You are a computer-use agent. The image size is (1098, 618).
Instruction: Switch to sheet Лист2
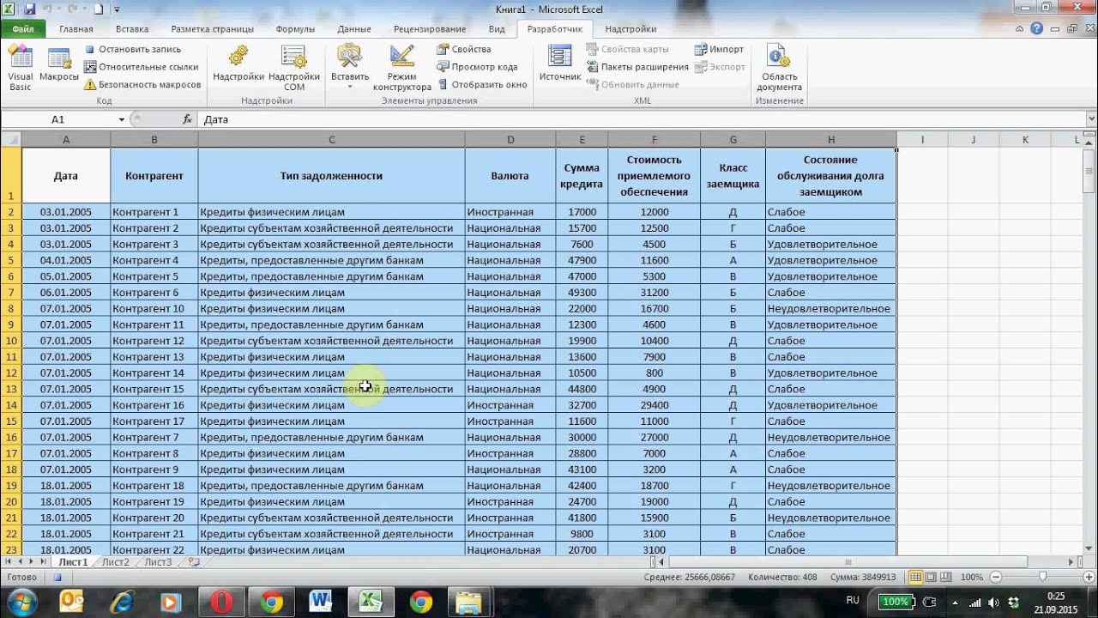point(115,562)
